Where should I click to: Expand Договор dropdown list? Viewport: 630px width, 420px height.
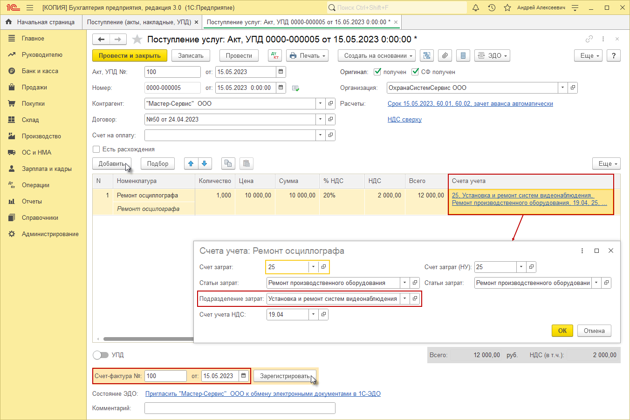(320, 119)
